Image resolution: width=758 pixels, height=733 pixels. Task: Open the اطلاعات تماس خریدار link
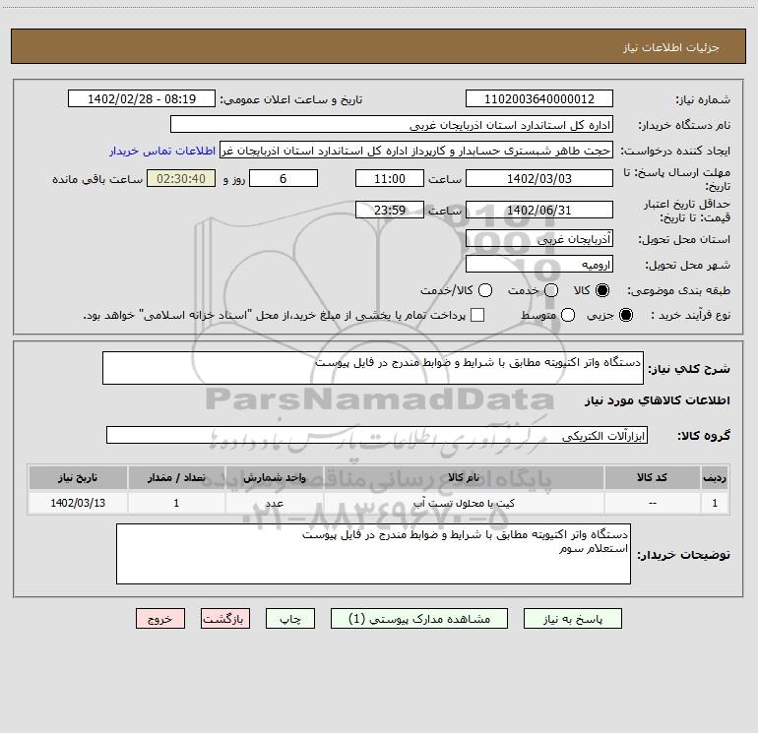pyautogui.click(x=162, y=151)
